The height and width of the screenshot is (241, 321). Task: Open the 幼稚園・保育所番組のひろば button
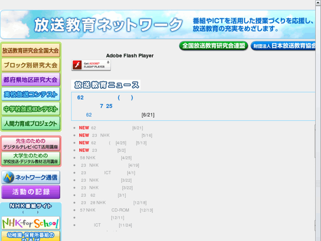(31, 236)
